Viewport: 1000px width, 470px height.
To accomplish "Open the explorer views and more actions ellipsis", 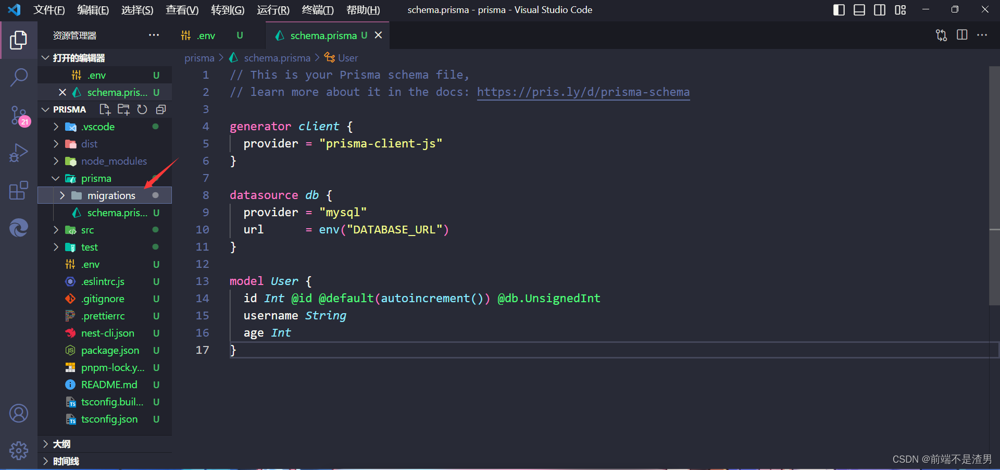I will (x=154, y=35).
